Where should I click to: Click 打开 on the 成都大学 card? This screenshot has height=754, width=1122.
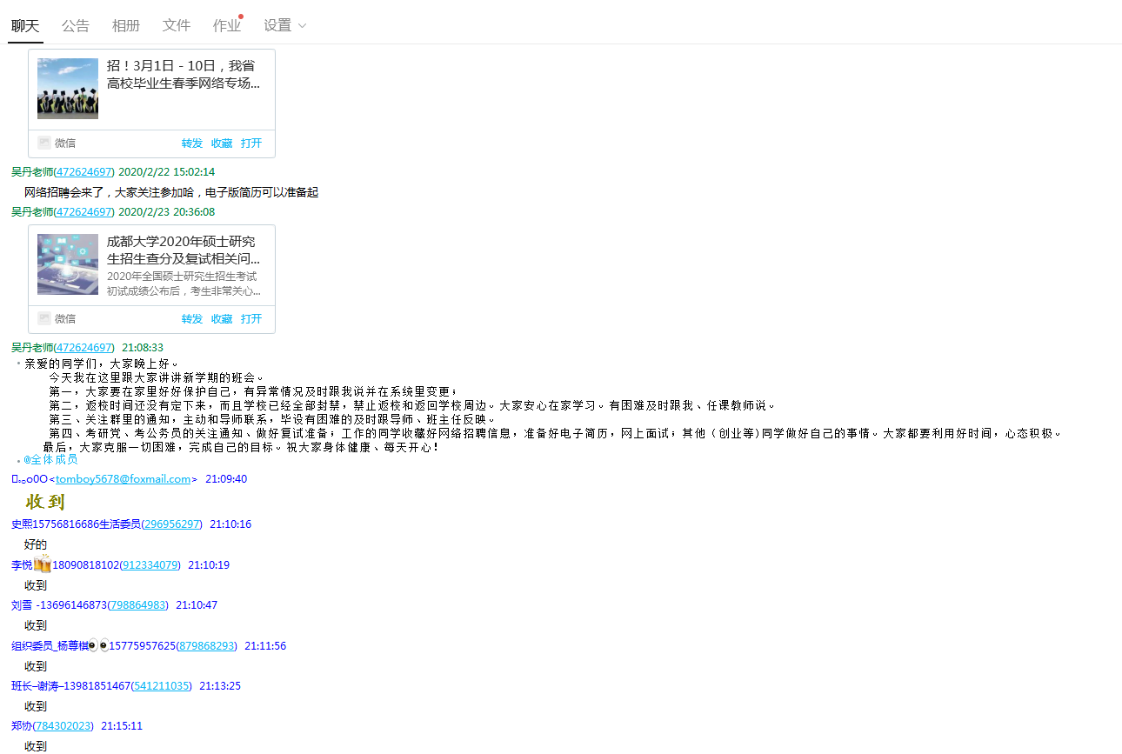click(x=251, y=319)
